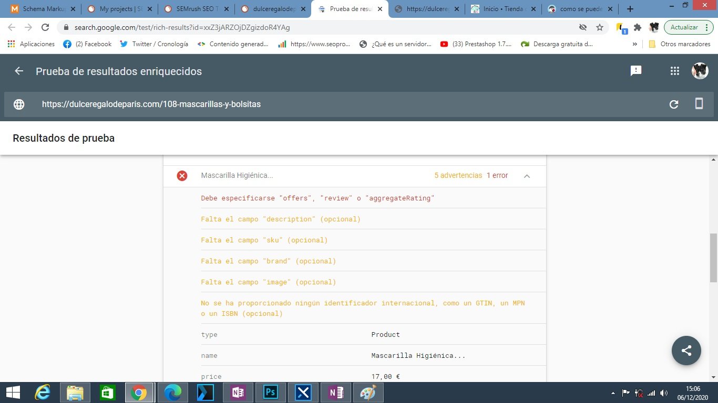Open the Chrome extensions puzzle icon
The height and width of the screenshot is (403, 718).
[638, 27]
